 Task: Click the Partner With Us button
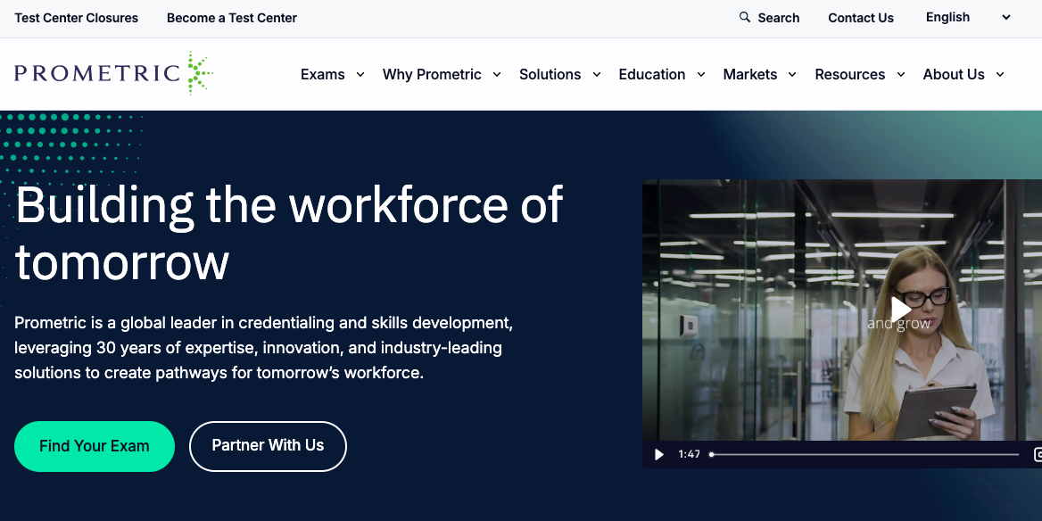pyautogui.click(x=268, y=446)
